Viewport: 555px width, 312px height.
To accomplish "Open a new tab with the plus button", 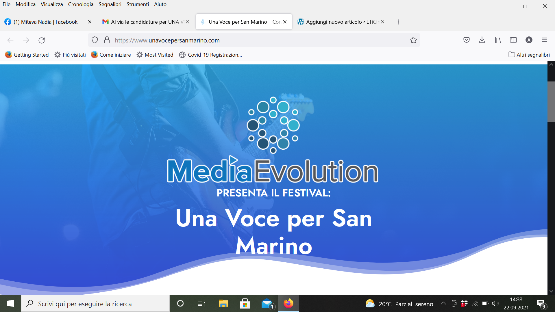I will point(399,22).
